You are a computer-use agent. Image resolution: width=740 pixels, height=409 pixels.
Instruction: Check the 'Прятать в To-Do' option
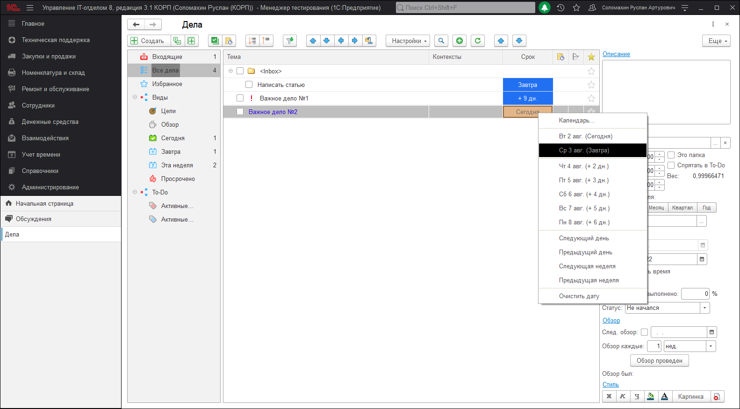[671, 165]
